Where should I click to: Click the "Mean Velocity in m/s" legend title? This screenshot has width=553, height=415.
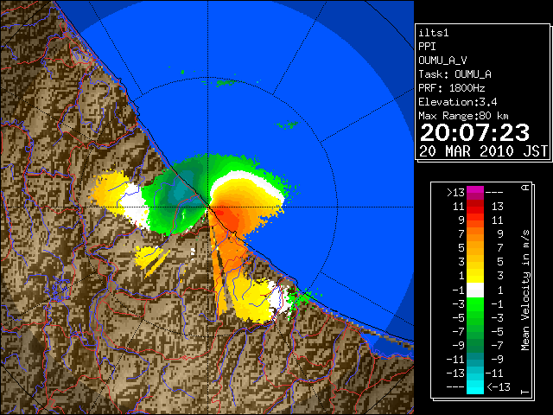coord(526,290)
